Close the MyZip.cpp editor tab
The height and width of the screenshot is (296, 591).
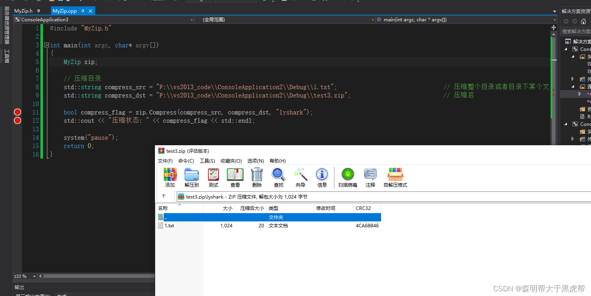tap(91, 11)
